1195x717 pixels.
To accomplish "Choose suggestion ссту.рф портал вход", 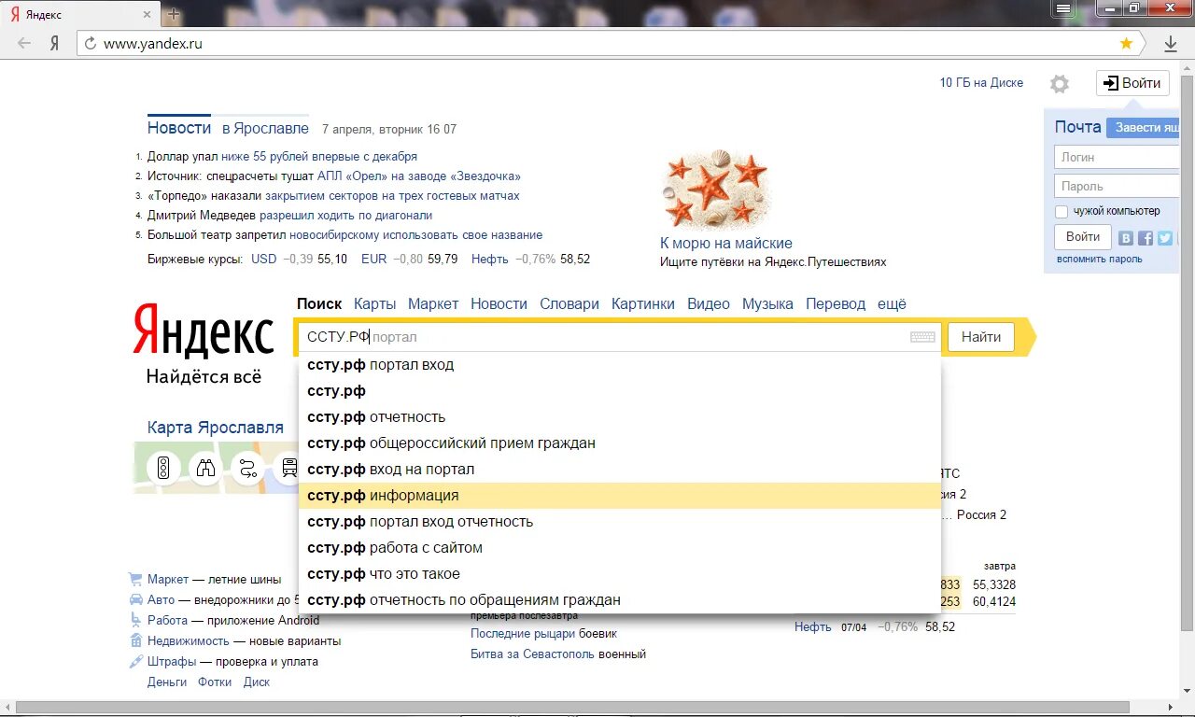I will point(620,365).
